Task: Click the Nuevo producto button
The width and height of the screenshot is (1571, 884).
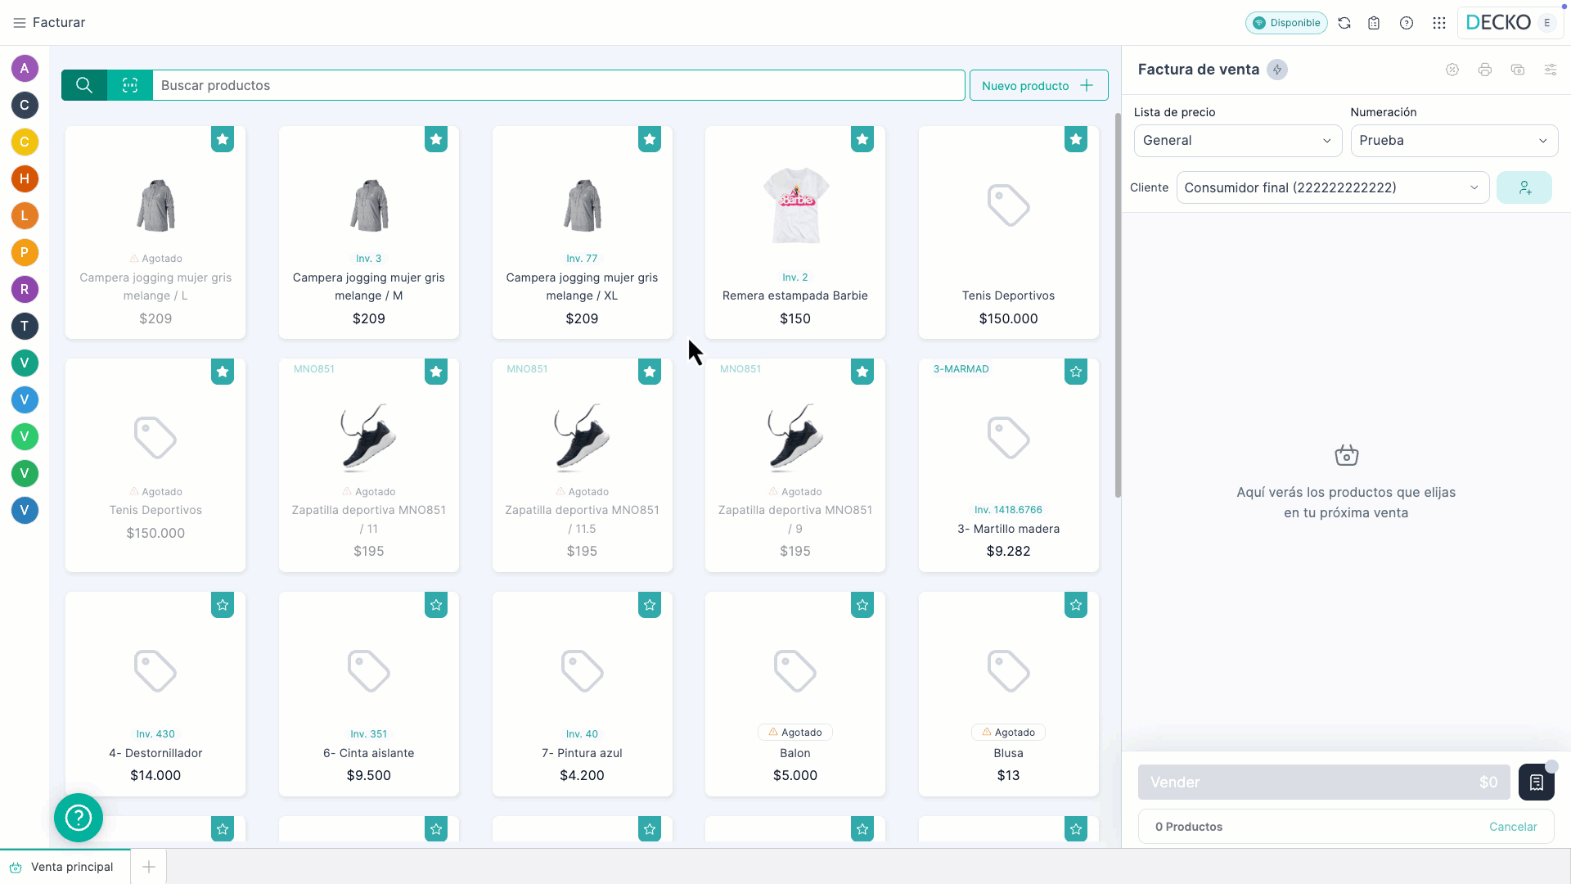Action: tap(1038, 85)
